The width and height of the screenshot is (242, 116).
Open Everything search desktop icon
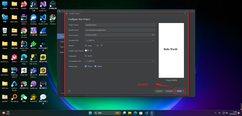(x=14, y=98)
